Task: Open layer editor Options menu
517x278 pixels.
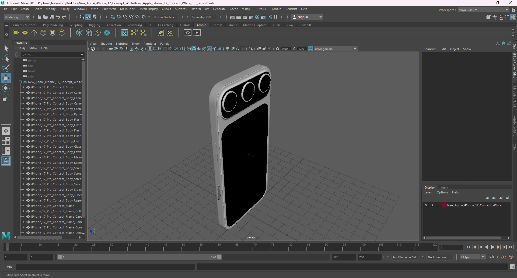Action: tap(442, 192)
